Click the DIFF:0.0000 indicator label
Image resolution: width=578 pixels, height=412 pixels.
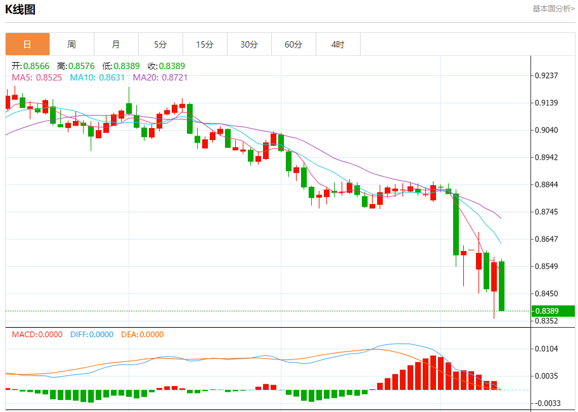[x=92, y=335]
